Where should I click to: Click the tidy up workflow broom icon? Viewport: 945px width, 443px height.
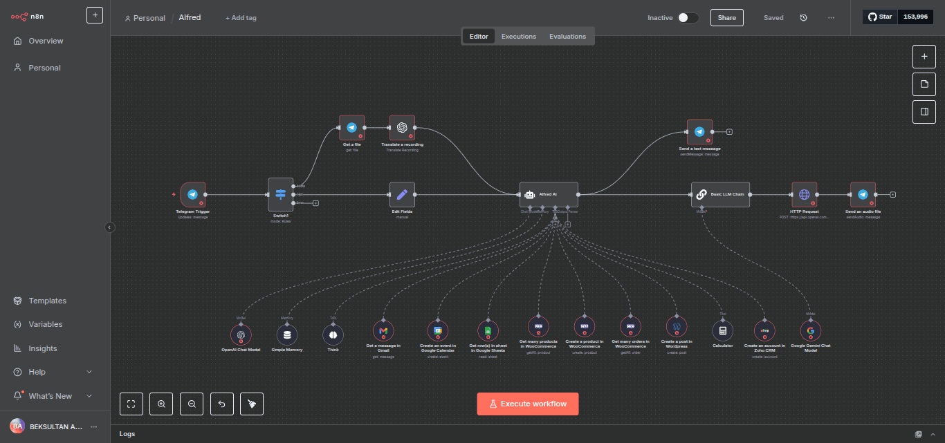click(252, 404)
